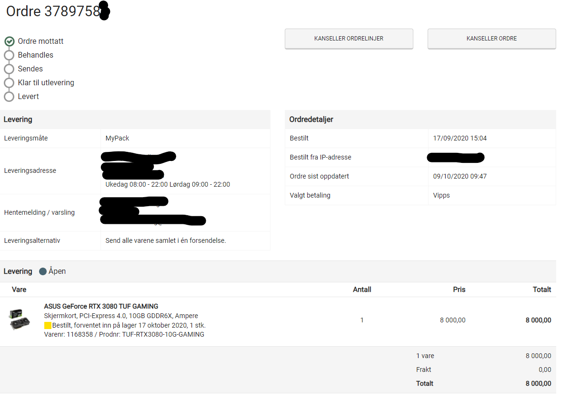Click the Klar til utlevering status circle
This screenshot has height=400, width=570.
click(9, 83)
